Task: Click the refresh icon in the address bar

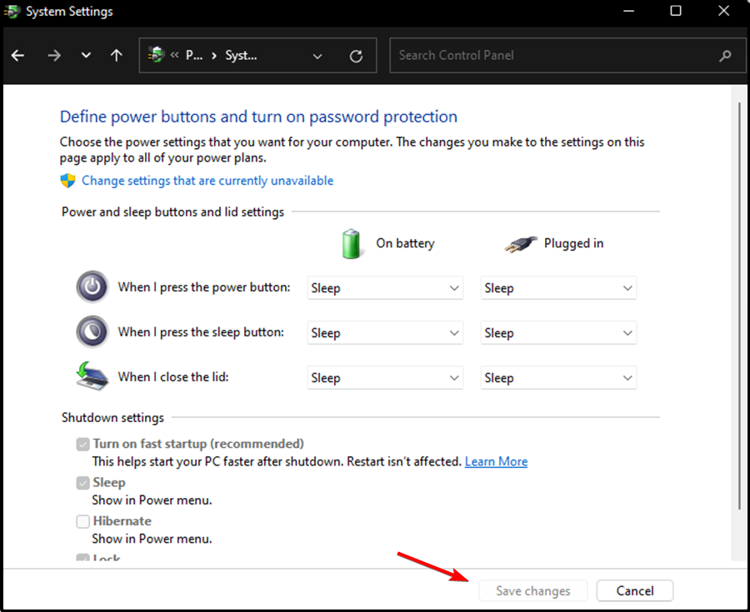Action: [x=356, y=55]
